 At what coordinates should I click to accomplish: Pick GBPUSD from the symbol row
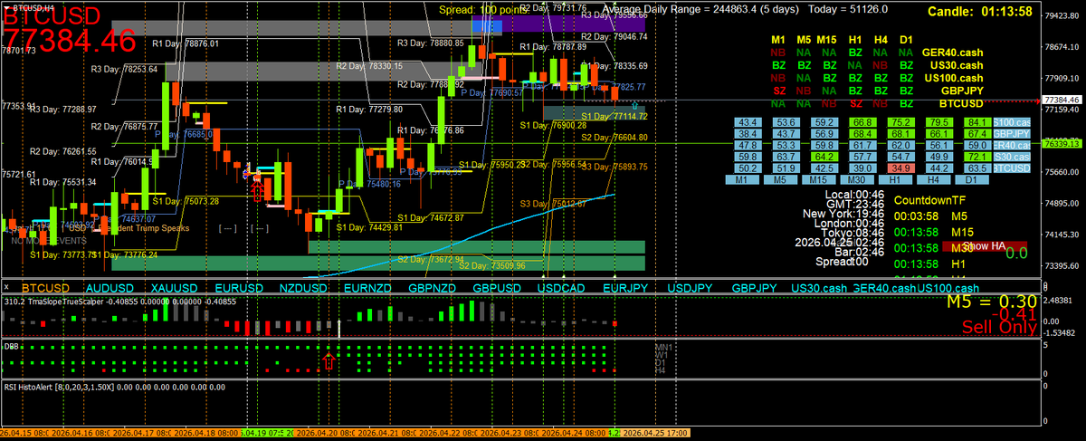497,287
